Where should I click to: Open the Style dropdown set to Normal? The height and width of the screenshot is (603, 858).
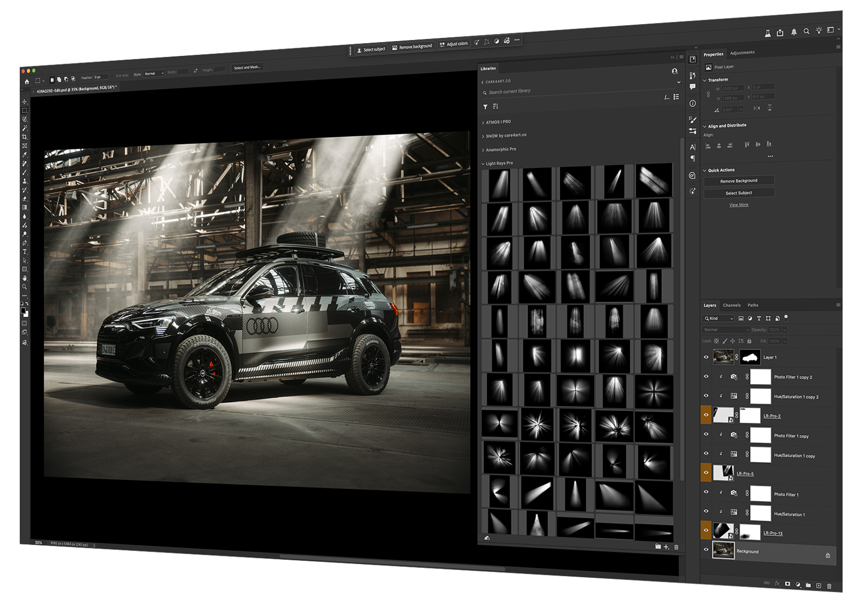(154, 73)
